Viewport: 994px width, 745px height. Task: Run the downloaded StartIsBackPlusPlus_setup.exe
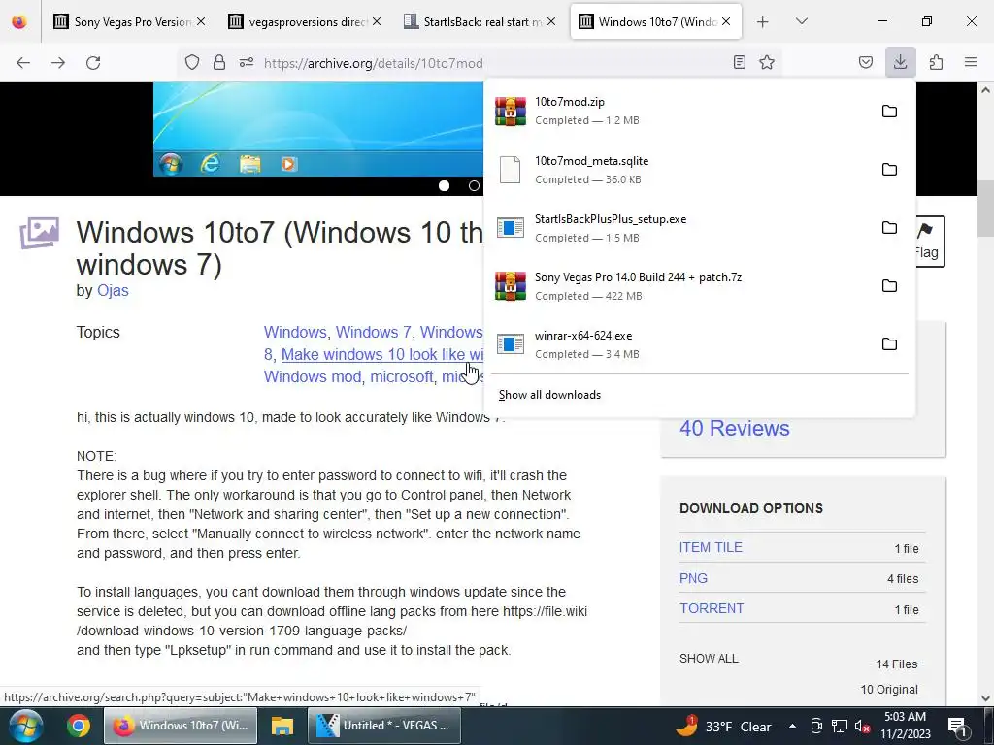click(x=679, y=227)
